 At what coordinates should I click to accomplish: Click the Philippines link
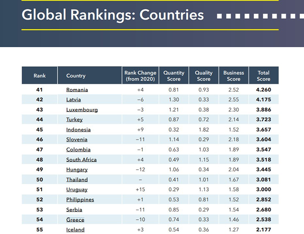(x=80, y=200)
